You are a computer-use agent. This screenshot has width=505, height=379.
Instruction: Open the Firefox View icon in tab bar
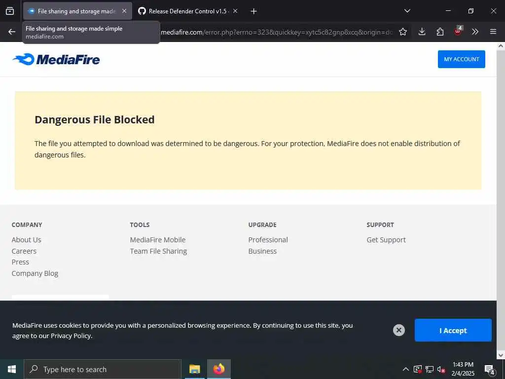click(10, 11)
